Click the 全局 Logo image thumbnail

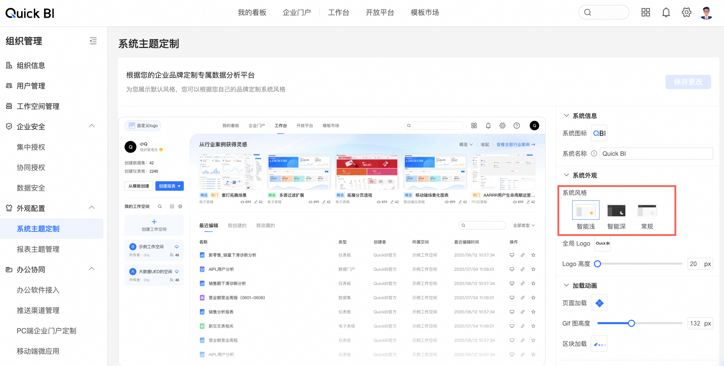[603, 244]
